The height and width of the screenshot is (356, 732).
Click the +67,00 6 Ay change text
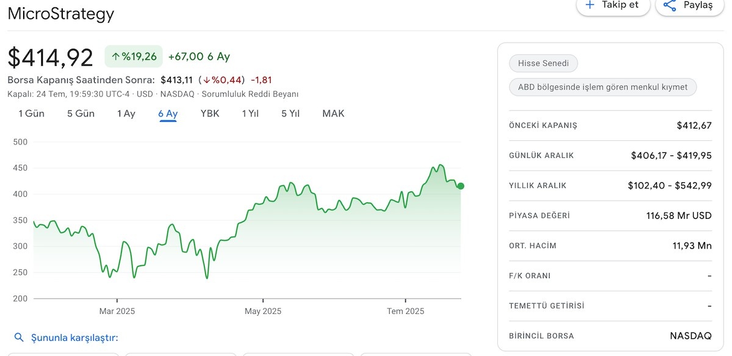point(199,57)
